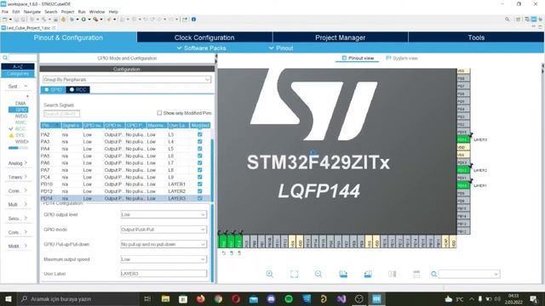Zoom in on the pinout chip view

269,274
